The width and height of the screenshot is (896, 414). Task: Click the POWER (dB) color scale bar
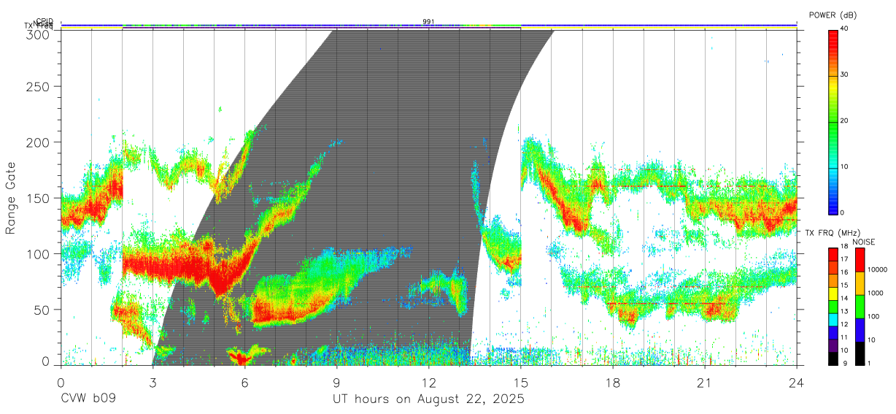click(834, 121)
